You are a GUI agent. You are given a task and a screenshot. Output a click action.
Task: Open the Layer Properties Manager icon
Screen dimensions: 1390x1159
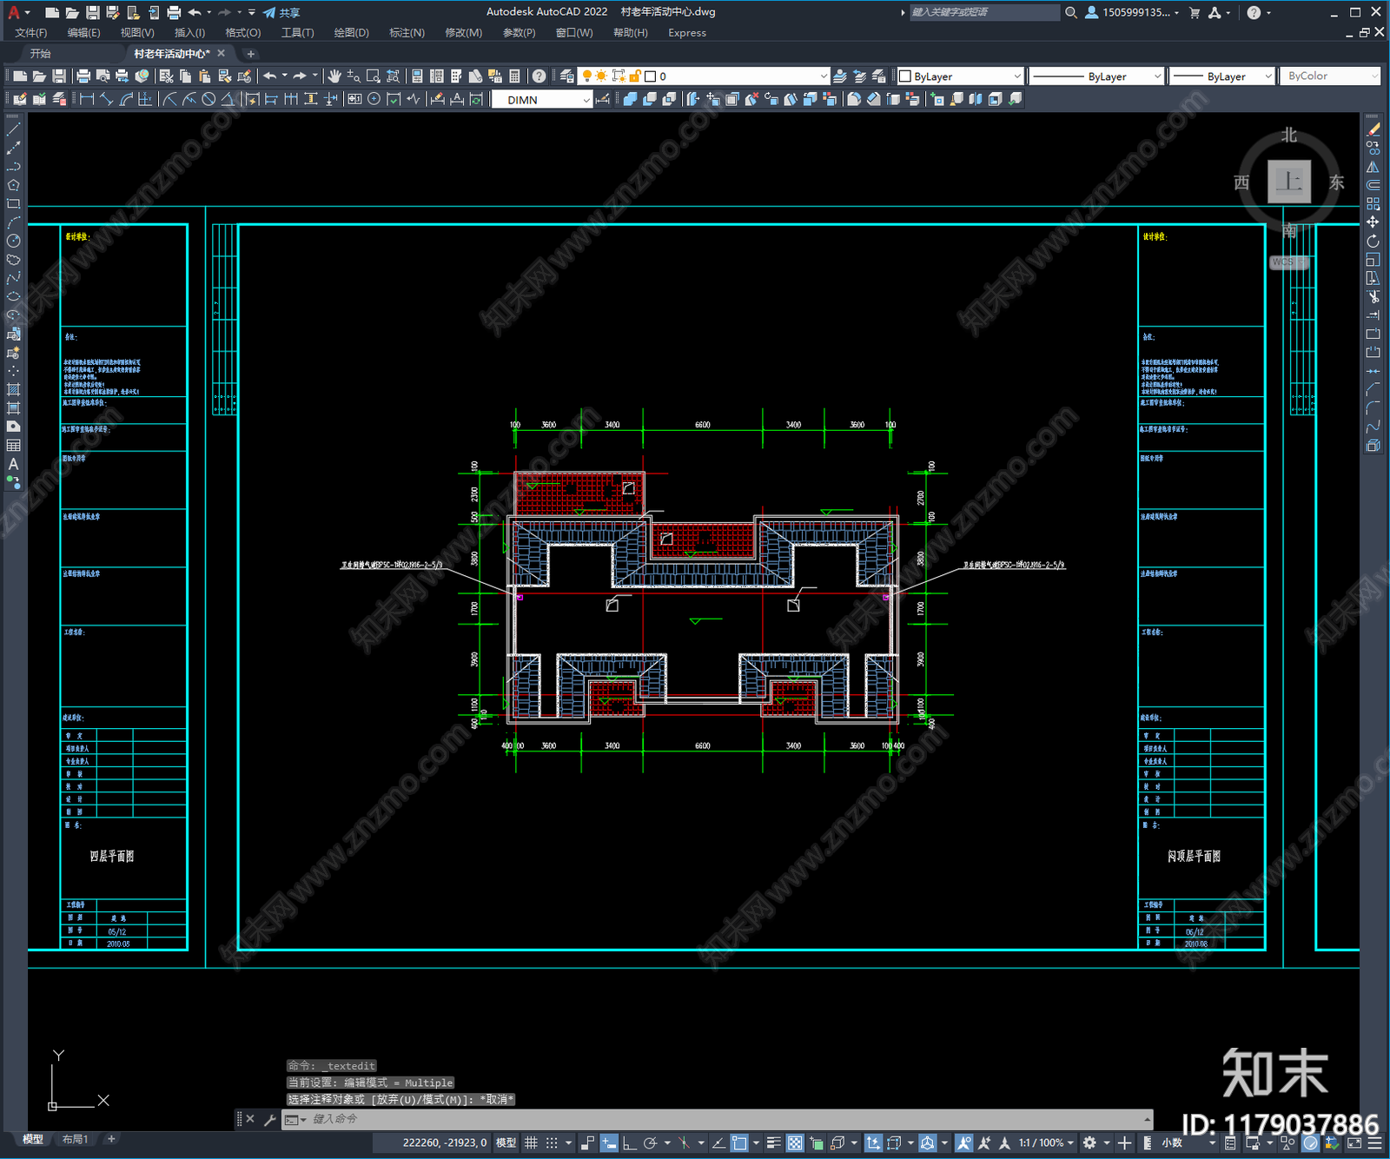click(x=566, y=76)
